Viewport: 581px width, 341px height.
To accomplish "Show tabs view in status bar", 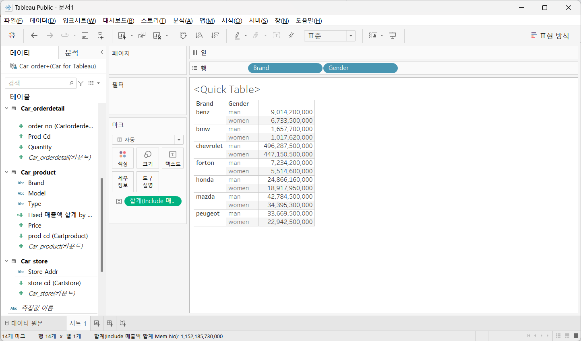I will click(576, 336).
